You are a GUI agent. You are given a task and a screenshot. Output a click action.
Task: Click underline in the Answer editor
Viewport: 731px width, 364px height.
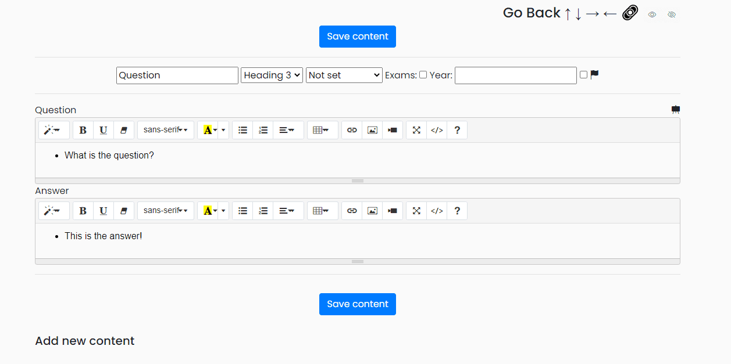pyautogui.click(x=103, y=211)
